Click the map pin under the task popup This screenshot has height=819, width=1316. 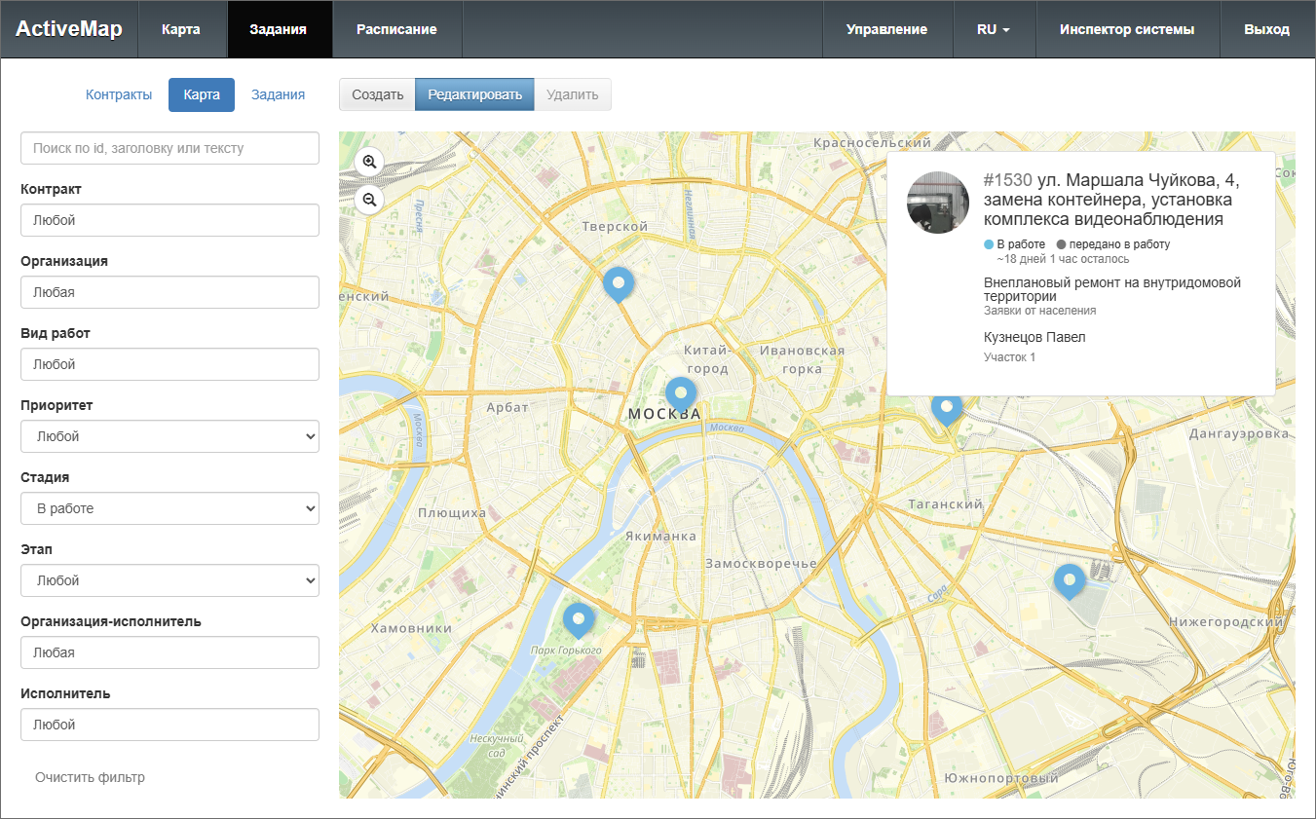[x=946, y=409]
